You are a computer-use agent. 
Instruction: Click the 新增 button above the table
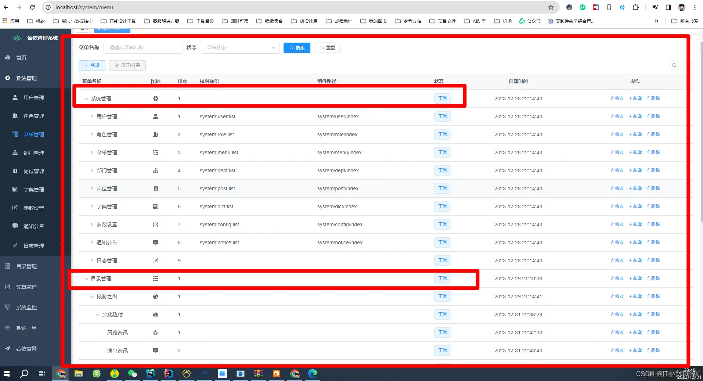pyautogui.click(x=92, y=65)
